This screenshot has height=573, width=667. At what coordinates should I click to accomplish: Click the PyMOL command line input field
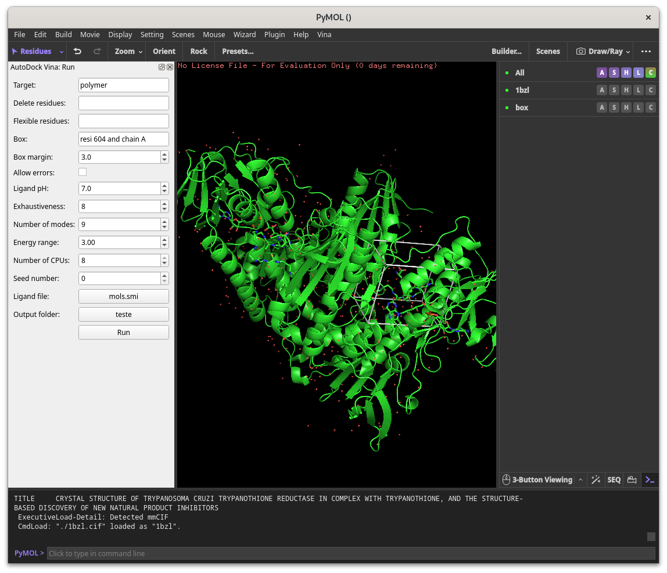tap(350, 553)
